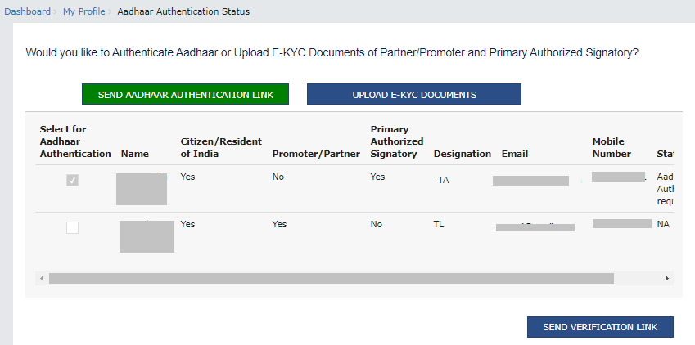Click the TL designation cell in the second row
Viewport: 695px width, 345px height.
(438, 224)
